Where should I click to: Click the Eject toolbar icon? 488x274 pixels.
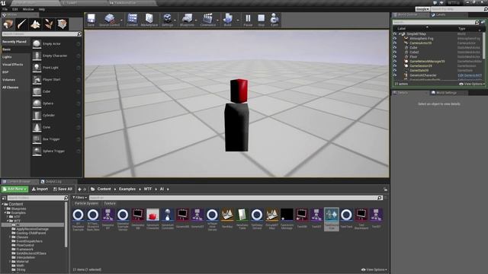click(274, 20)
